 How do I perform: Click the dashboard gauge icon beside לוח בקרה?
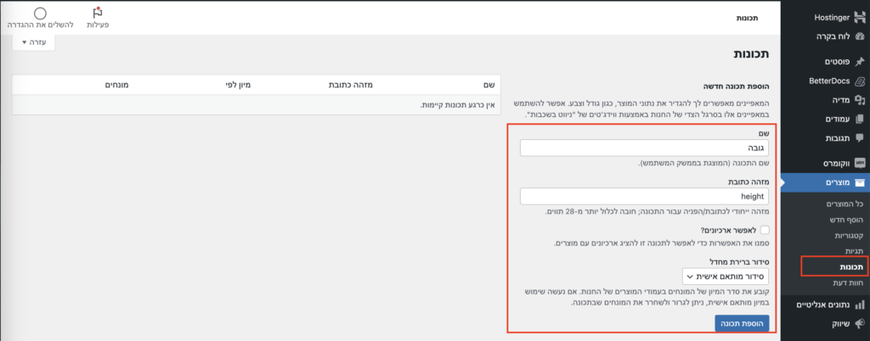(860, 36)
